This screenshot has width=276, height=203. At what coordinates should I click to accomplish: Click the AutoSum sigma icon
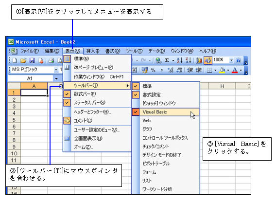167,60
